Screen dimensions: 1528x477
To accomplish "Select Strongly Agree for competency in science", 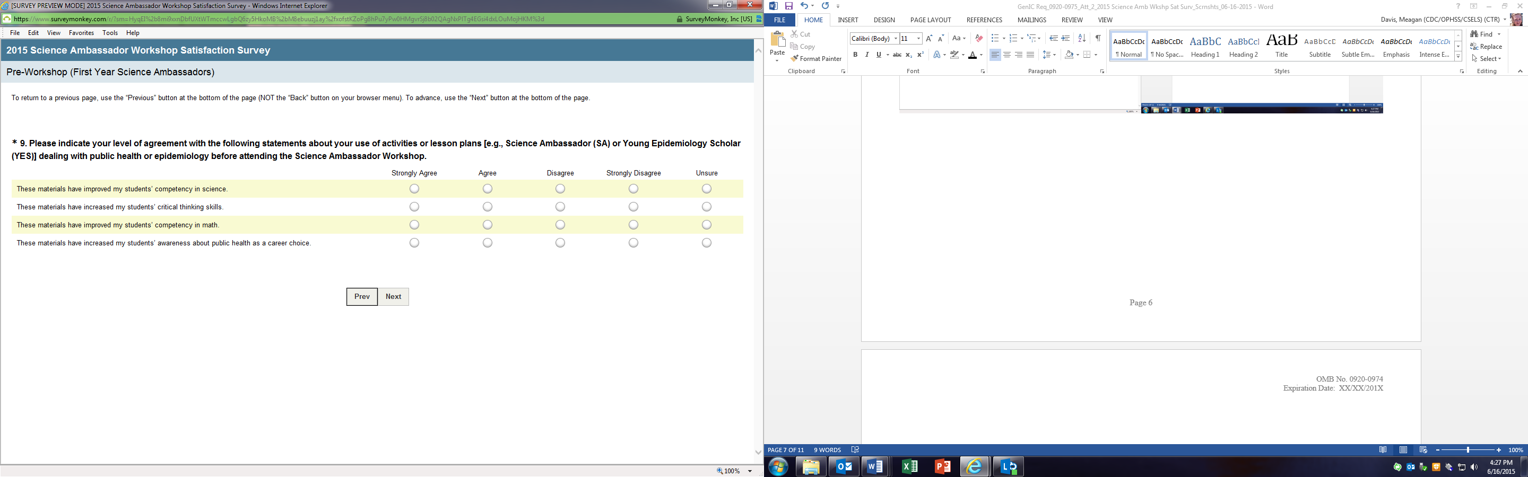I will click(x=414, y=189).
